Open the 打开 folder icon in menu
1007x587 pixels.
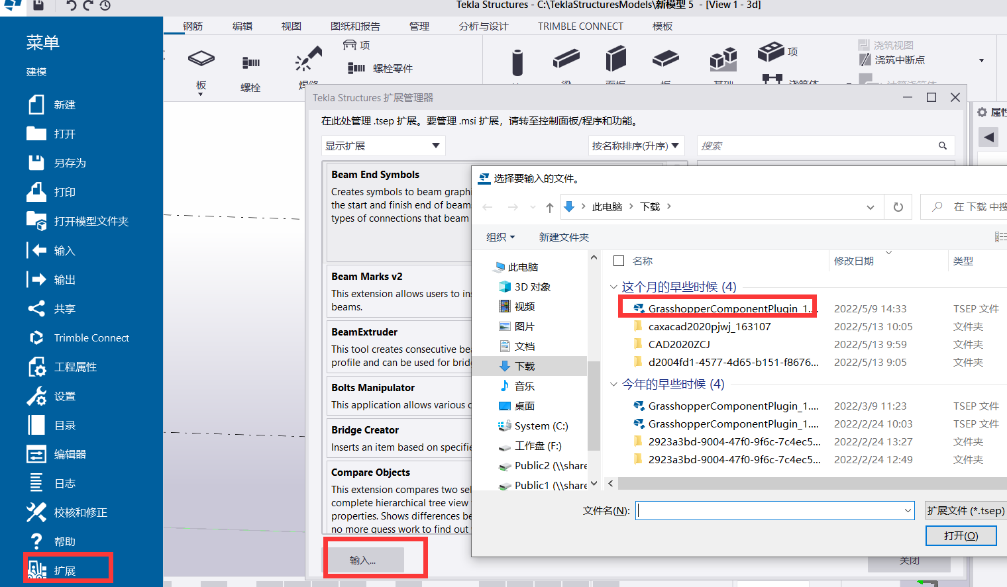pos(36,134)
